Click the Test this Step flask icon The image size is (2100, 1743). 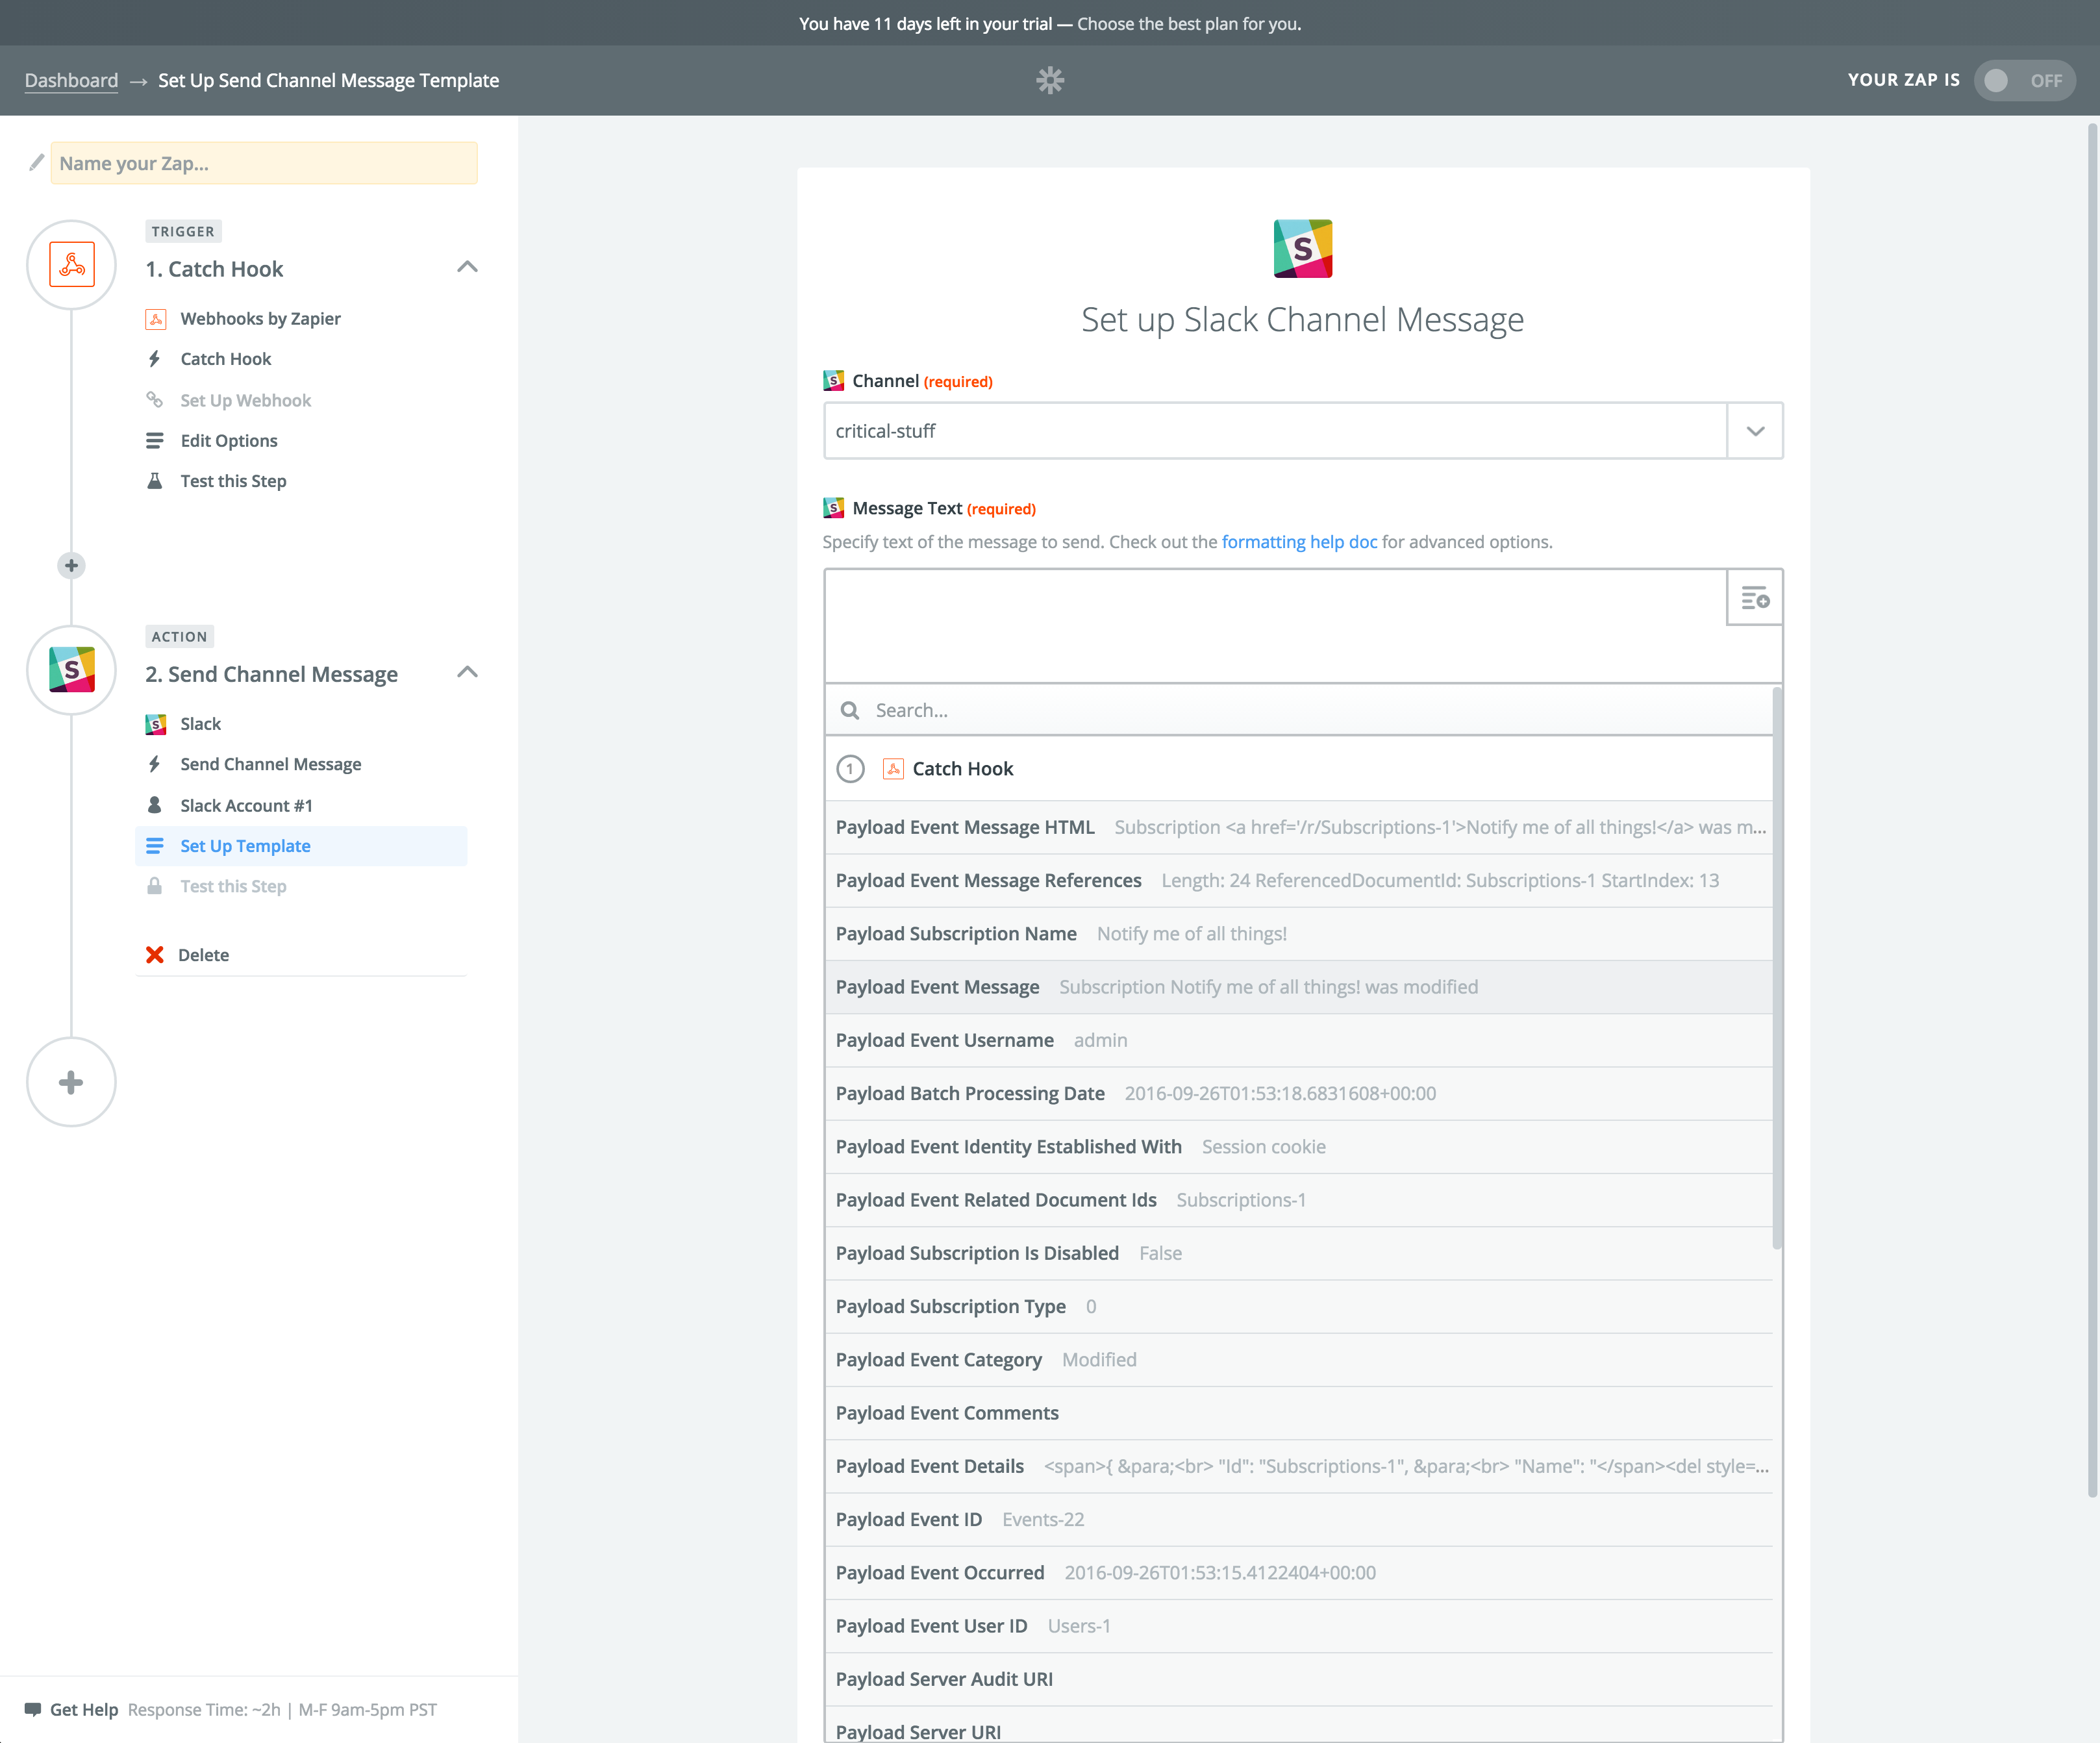[155, 480]
